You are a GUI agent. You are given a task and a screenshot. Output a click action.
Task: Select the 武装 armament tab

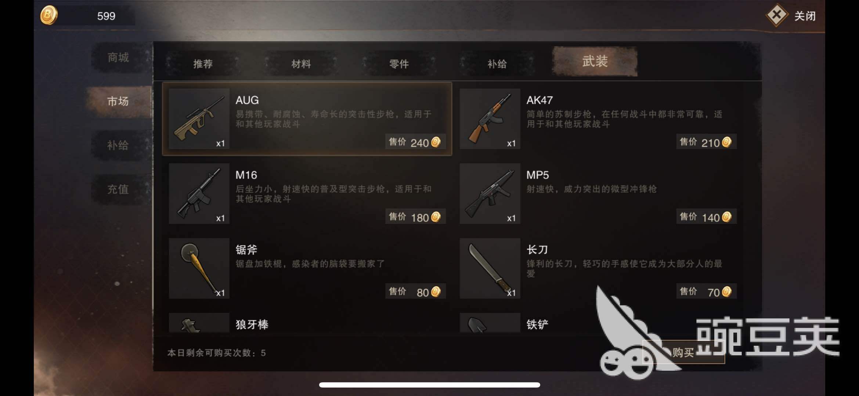(x=595, y=61)
